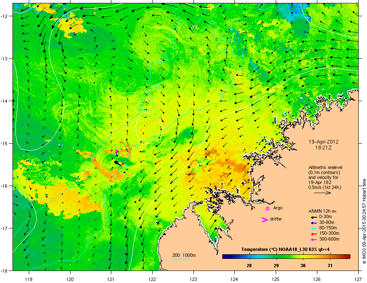Click the colorbar value 30
This screenshot has height=283, width=367.
point(303,266)
